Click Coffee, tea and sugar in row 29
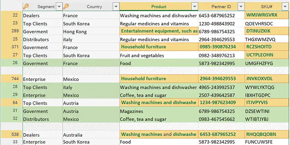The height and width of the screenshot is (145, 290). click(x=159, y=95)
